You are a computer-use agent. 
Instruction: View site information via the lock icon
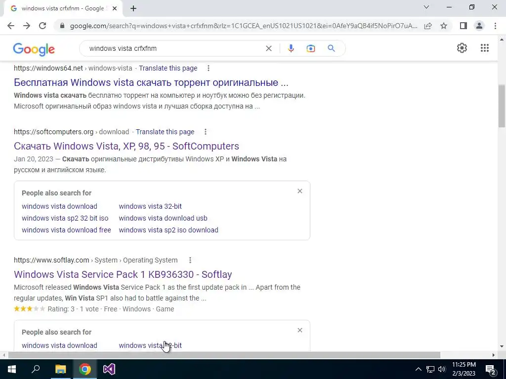[x=62, y=26]
